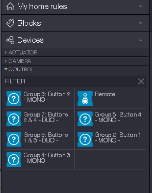The image size is (152, 193).
Task: Click the Devices share-nodes icon
Action: point(10,40)
